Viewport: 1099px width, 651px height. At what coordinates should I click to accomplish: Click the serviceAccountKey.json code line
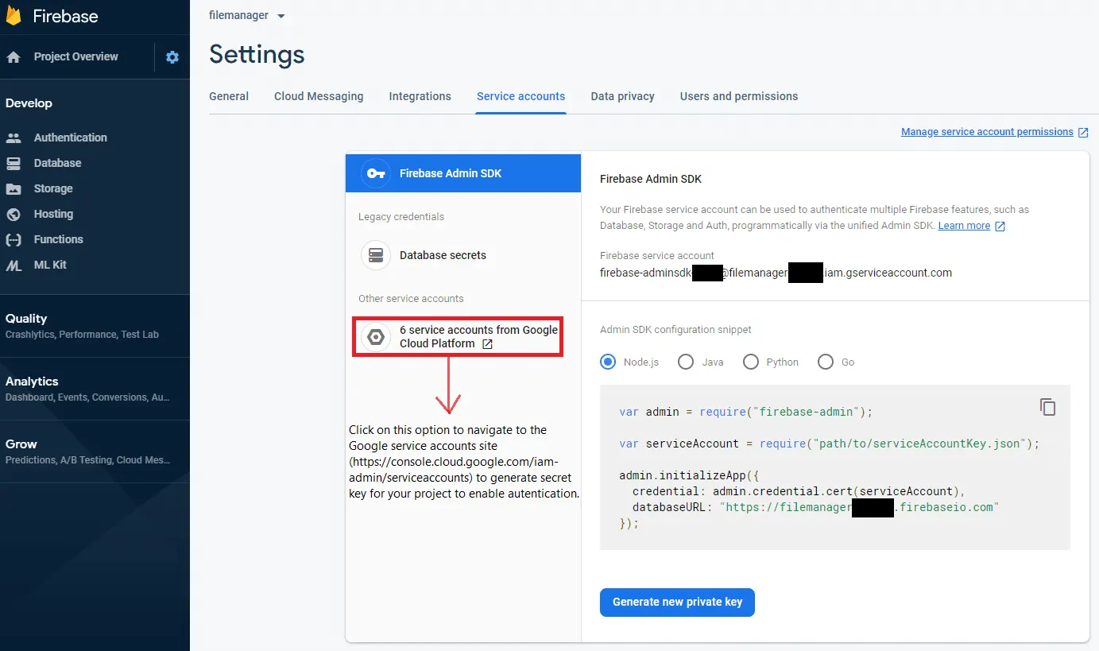pos(829,444)
